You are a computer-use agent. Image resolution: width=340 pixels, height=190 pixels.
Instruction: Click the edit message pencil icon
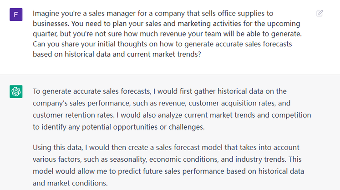320,14
